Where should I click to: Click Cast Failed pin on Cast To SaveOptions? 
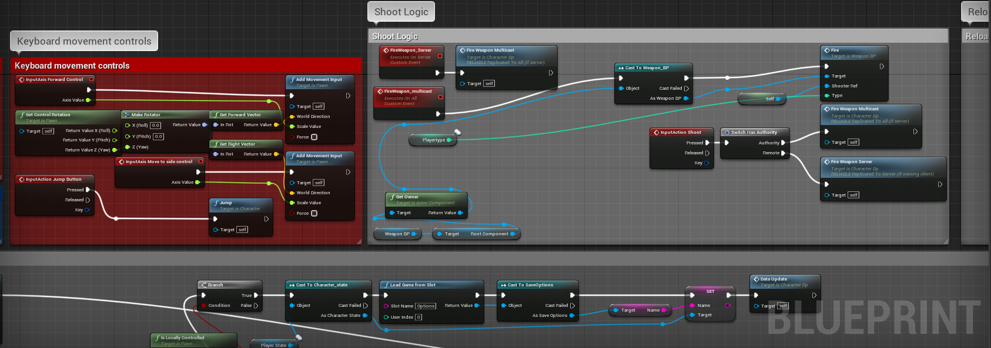click(572, 305)
